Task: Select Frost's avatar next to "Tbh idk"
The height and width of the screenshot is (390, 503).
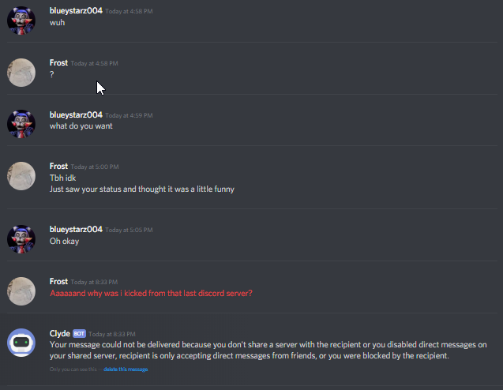Action: 21,176
